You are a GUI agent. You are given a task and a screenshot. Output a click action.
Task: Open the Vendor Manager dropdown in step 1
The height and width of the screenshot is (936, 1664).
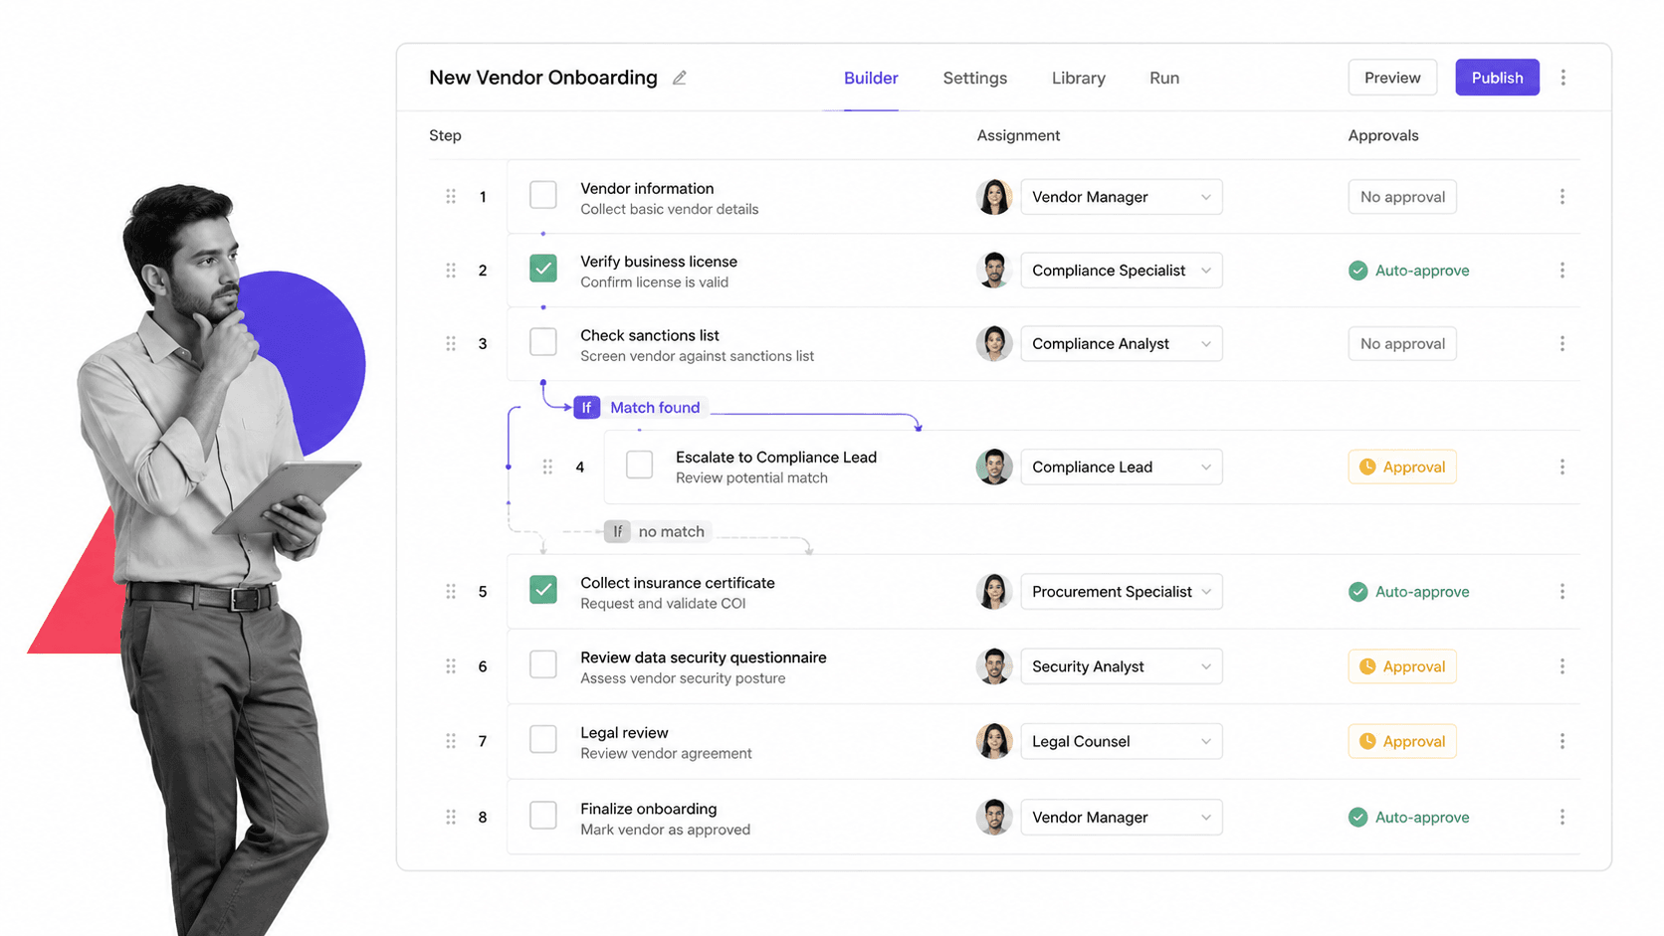(x=1122, y=197)
